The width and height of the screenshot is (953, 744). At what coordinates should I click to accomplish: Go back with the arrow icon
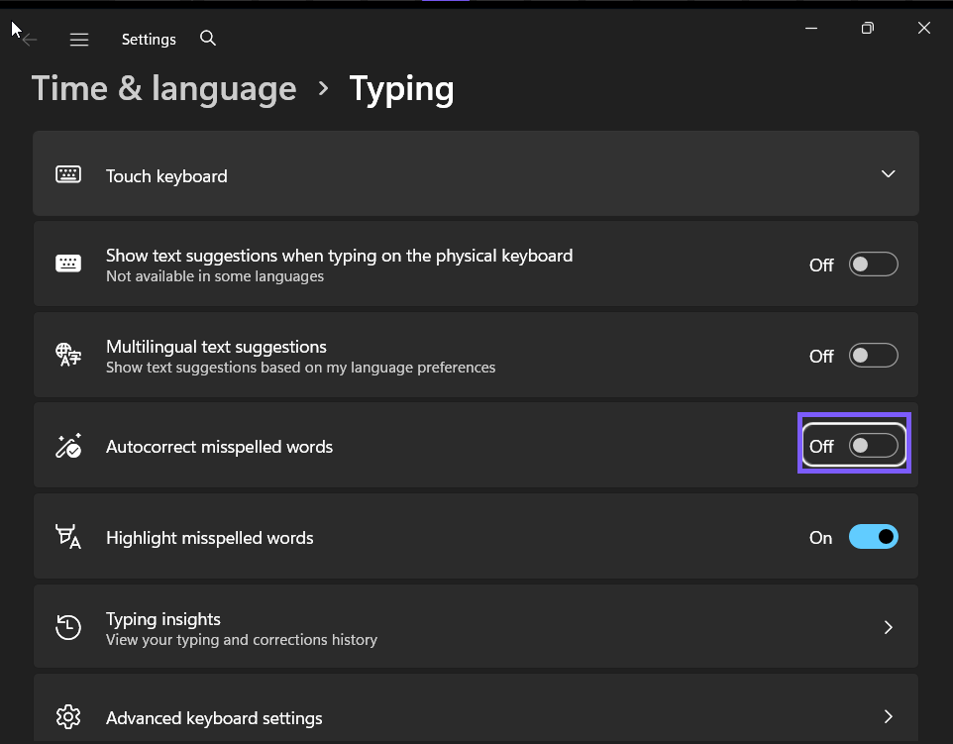tap(29, 40)
